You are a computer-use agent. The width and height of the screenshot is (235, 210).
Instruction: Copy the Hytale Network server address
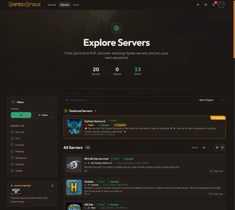pos(114,134)
